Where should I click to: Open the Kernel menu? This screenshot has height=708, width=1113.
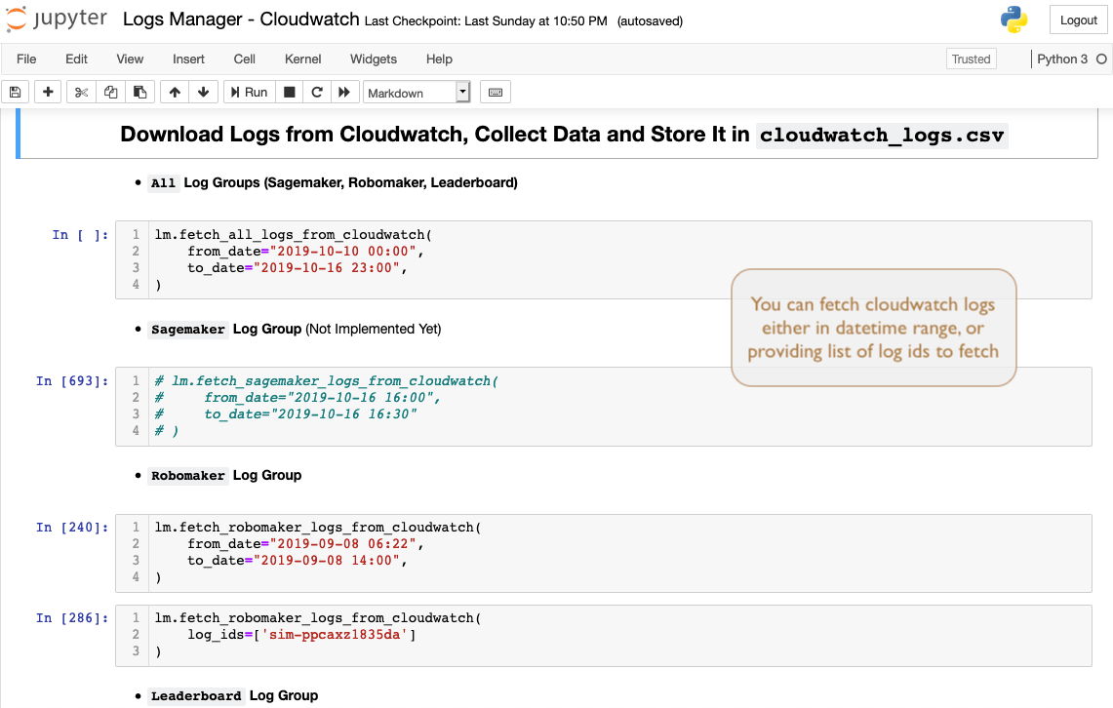click(x=302, y=59)
